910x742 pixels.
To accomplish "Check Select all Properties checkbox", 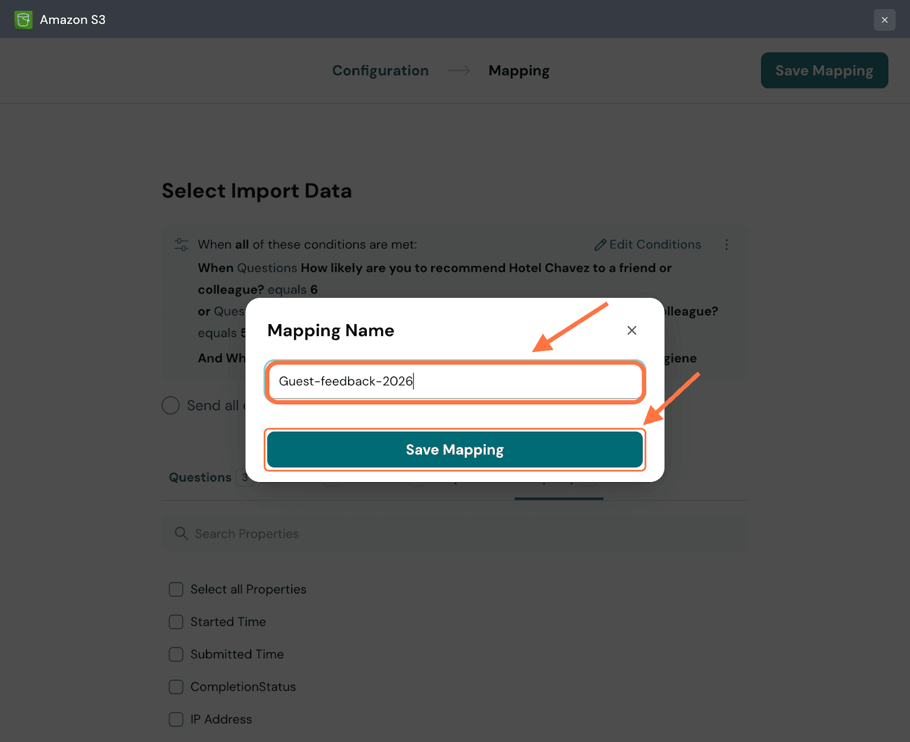I will pyautogui.click(x=176, y=590).
